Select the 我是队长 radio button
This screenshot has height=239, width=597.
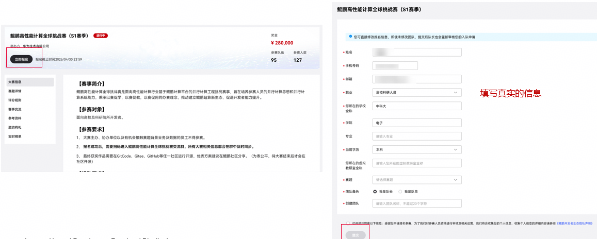pyautogui.click(x=376, y=192)
